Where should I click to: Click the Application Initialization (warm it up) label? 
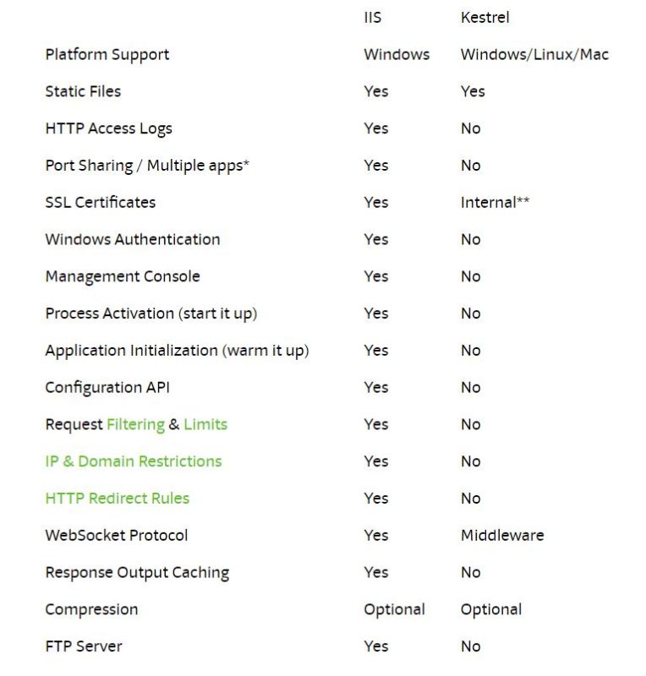click(x=177, y=351)
